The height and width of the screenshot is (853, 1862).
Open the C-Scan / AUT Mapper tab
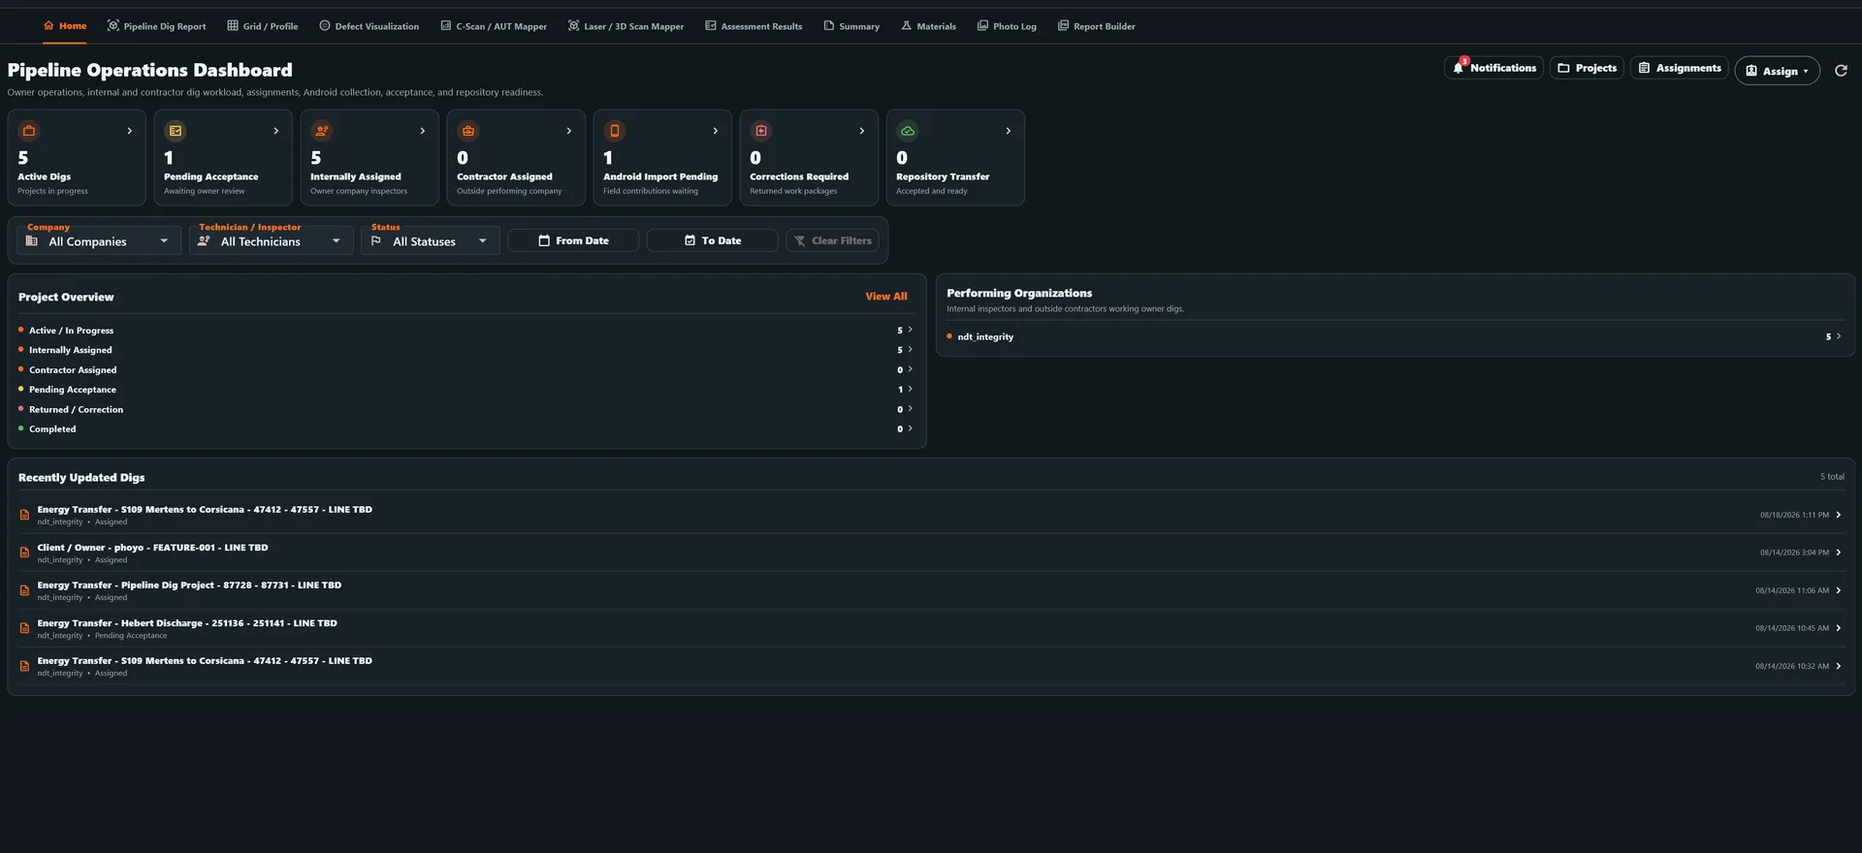[x=494, y=26]
